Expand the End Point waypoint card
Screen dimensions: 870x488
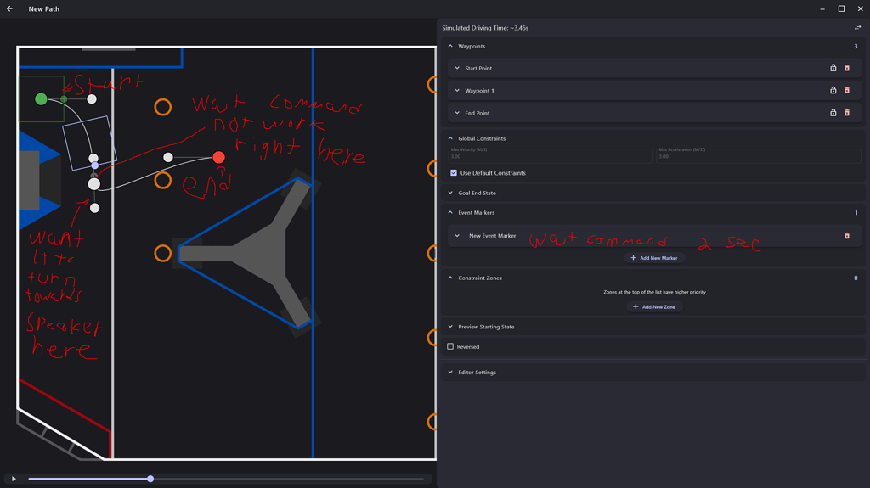[457, 113]
